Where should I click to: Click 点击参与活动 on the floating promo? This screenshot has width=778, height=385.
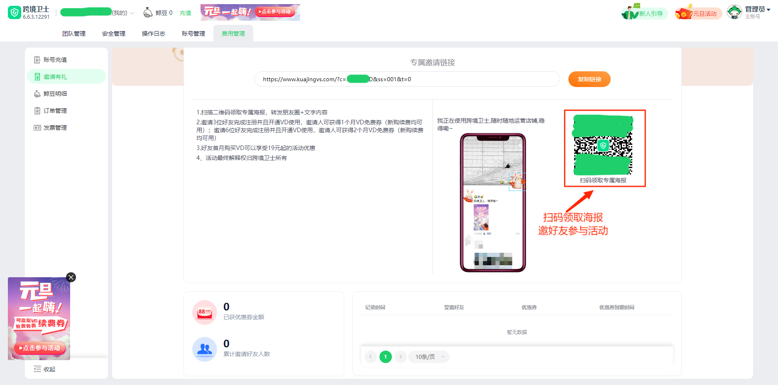pos(40,348)
